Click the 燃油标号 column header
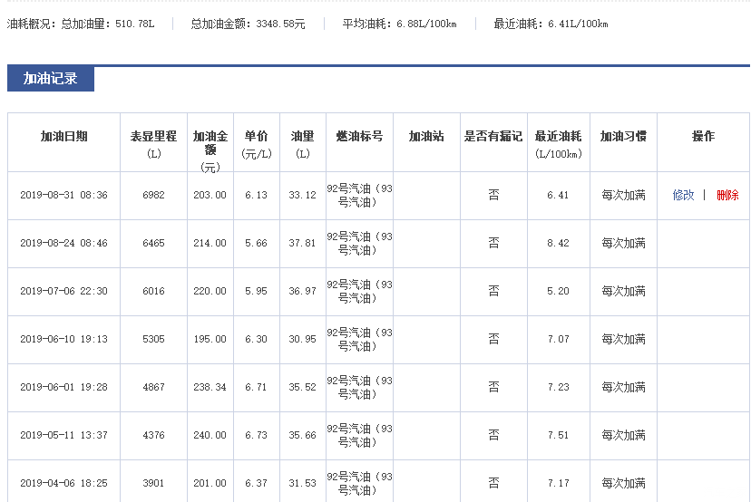This screenshot has height=502, width=751. coord(359,136)
